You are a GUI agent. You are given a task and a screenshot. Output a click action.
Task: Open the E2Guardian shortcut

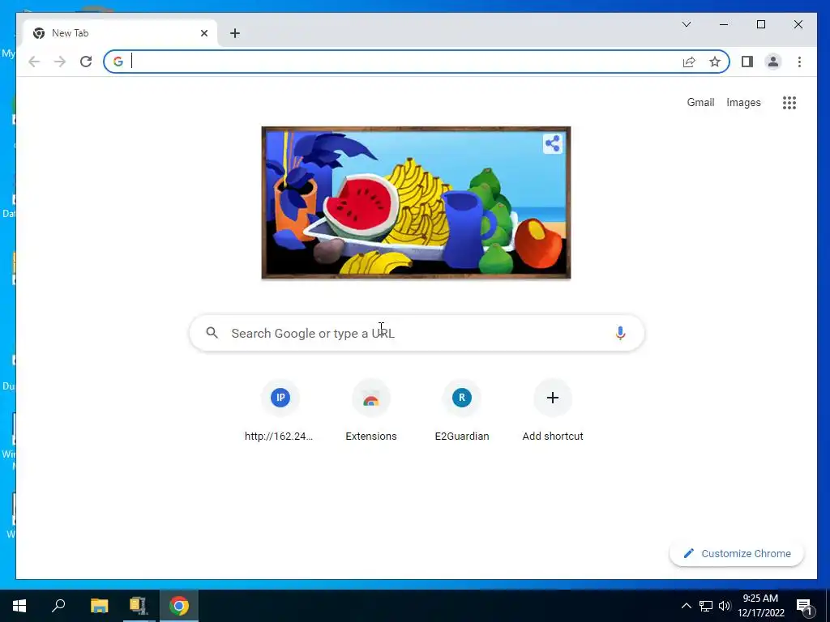(461, 411)
